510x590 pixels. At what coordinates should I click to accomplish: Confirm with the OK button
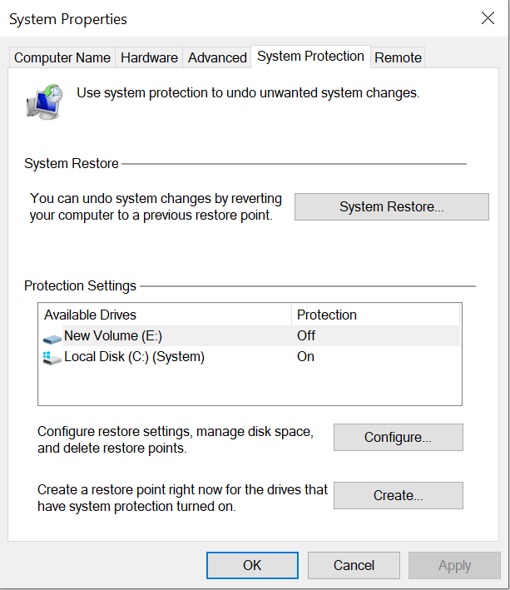coord(252,565)
